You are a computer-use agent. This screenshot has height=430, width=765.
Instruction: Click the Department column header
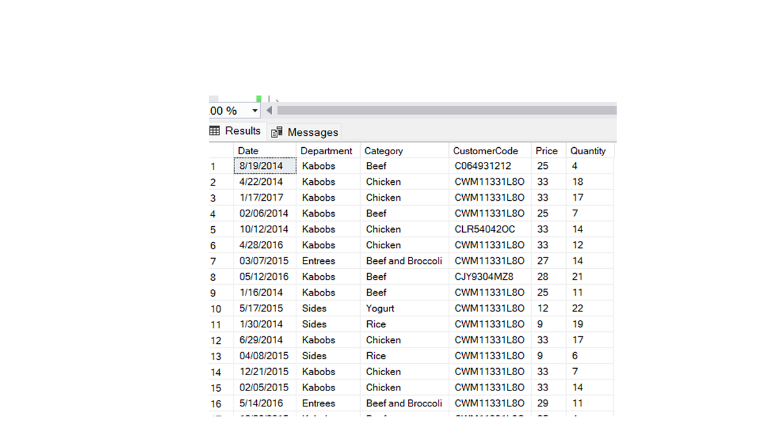pyautogui.click(x=326, y=150)
